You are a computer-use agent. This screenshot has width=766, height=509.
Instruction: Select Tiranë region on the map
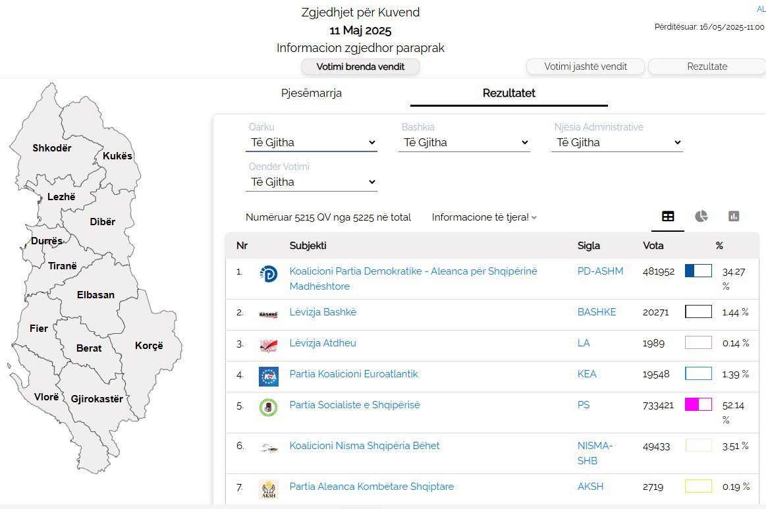point(62,266)
